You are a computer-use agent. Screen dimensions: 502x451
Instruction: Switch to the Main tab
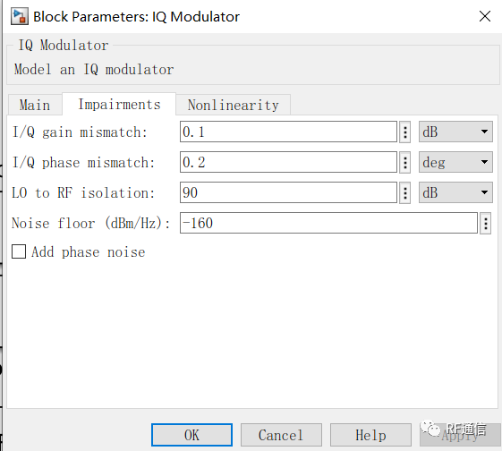[x=35, y=105]
